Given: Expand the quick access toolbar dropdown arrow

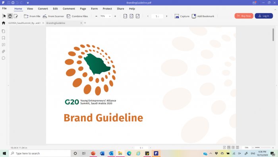Looking at the screenshot, I should (x=28, y=3).
